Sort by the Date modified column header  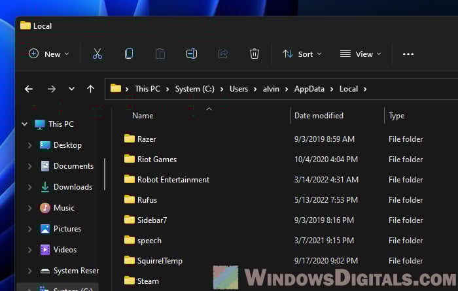coord(319,116)
